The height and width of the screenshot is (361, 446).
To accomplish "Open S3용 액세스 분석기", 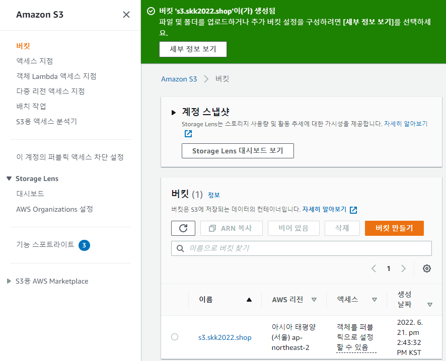I will (x=46, y=121).
